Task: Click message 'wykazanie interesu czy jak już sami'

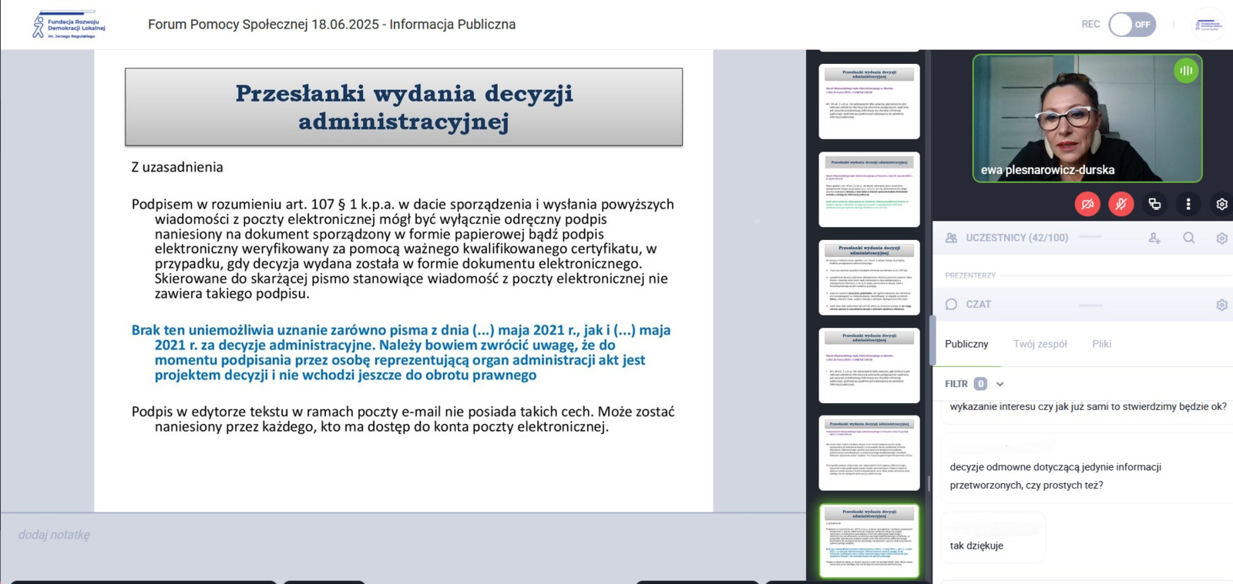Action: click(1088, 406)
